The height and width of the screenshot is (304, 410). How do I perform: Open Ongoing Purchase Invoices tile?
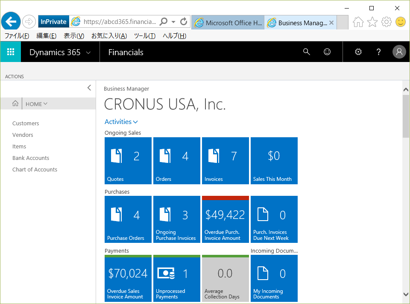point(177,219)
